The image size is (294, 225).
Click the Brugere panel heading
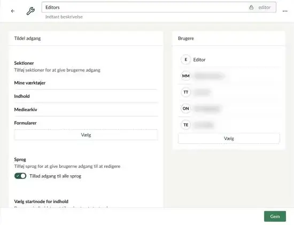[x=186, y=38]
